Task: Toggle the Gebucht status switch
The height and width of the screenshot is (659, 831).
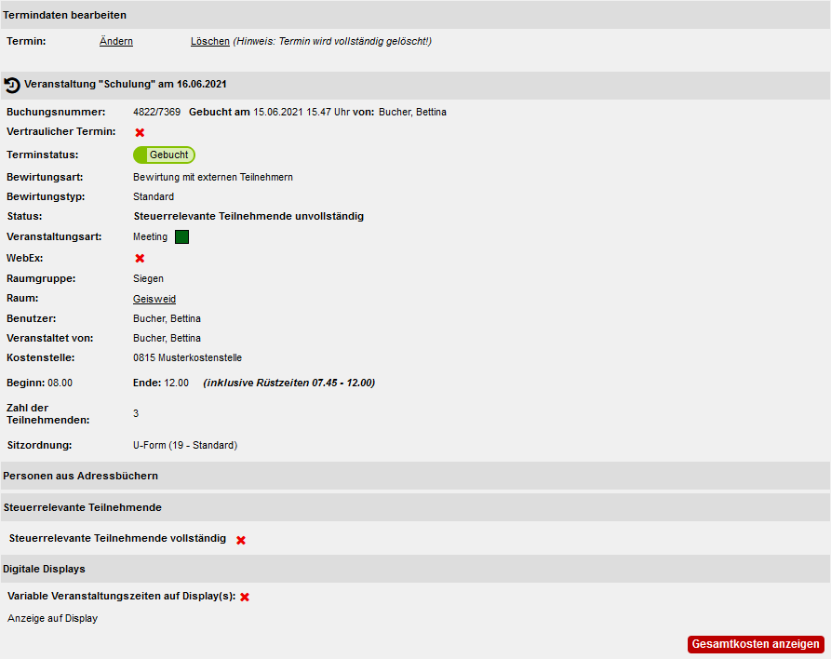Action: pyautogui.click(x=165, y=155)
